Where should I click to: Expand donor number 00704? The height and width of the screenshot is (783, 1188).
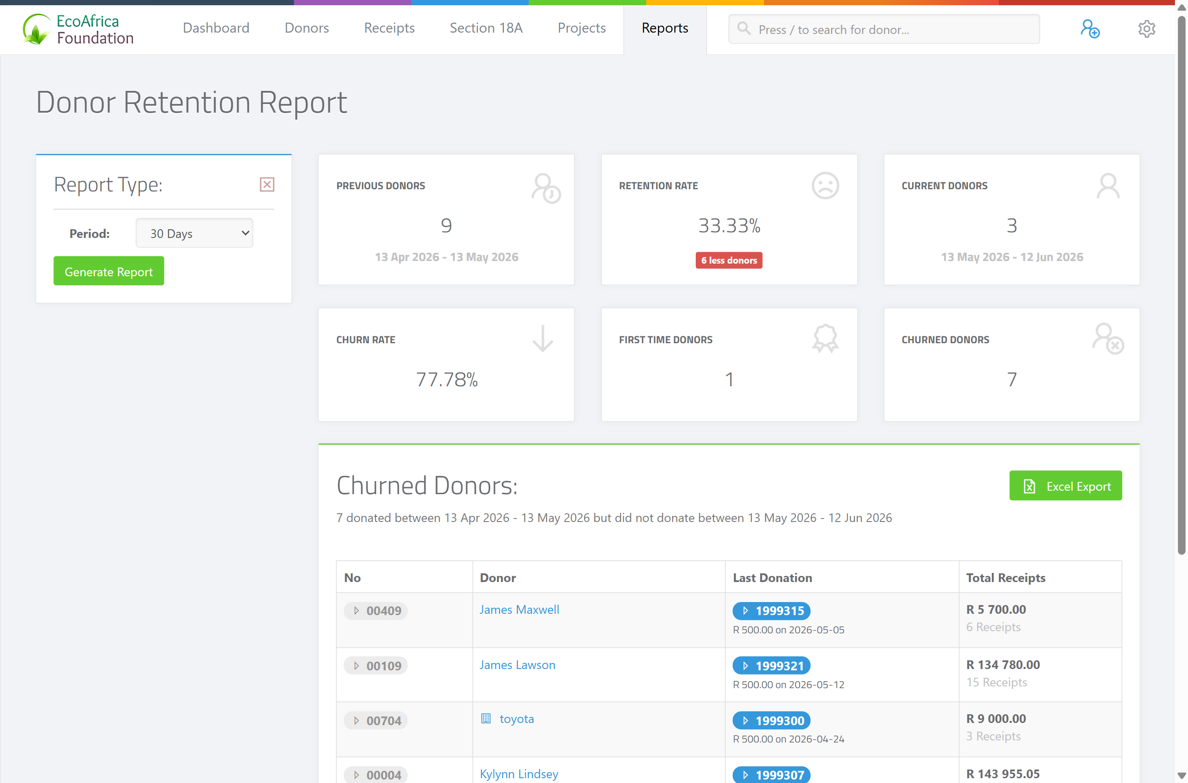point(376,721)
